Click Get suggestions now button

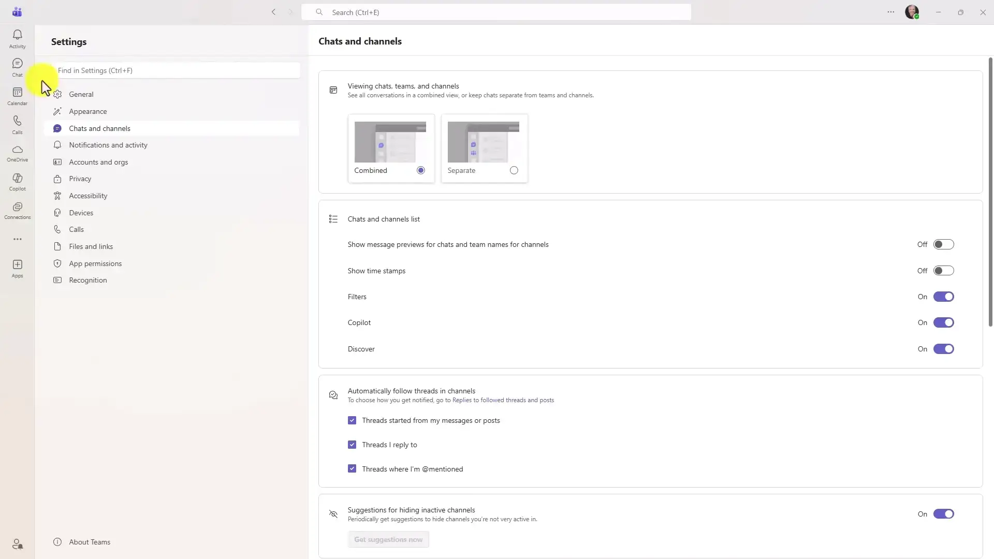click(x=388, y=539)
